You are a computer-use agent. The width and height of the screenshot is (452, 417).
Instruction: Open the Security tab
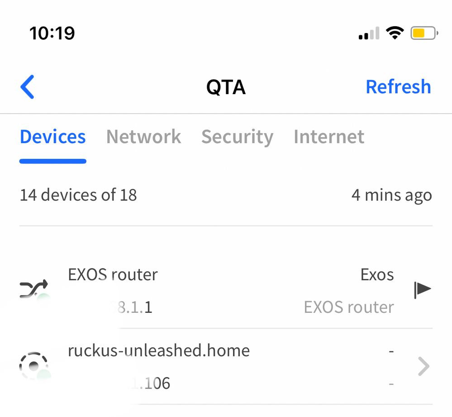click(237, 137)
